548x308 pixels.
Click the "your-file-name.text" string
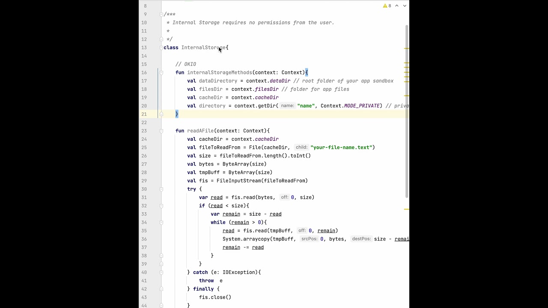(x=341, y=147)
